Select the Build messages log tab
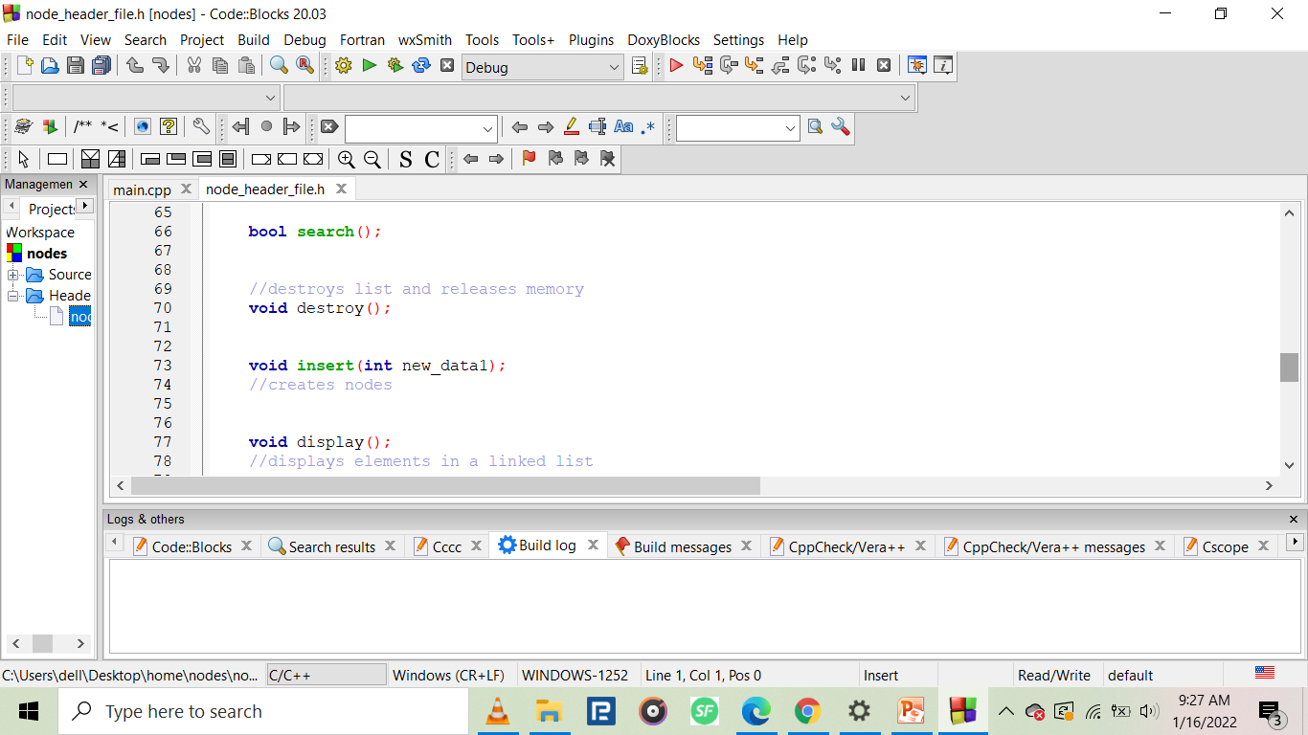Viewport: 1308px width, 735px height. point(685,546)
